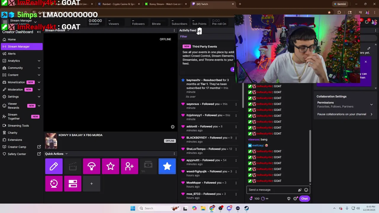
Task: Click the channel points infinity icon
Action: 265,199
